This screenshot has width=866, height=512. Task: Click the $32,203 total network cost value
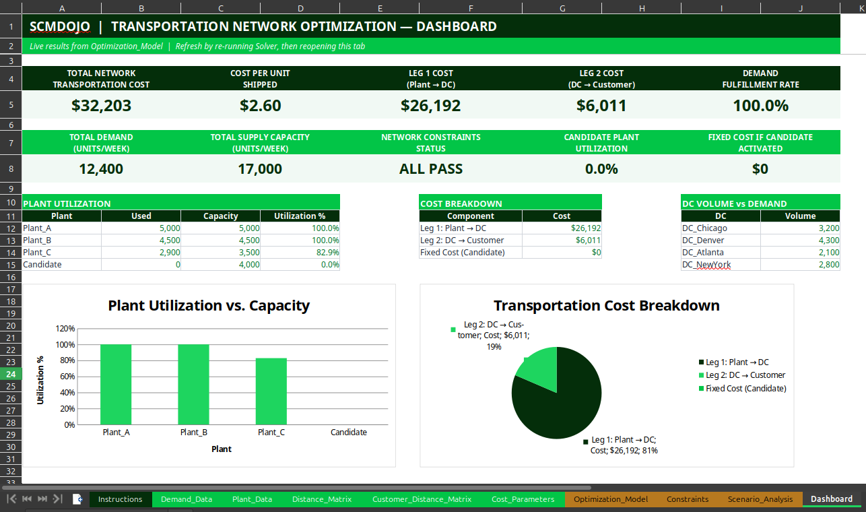click(101, 105)
